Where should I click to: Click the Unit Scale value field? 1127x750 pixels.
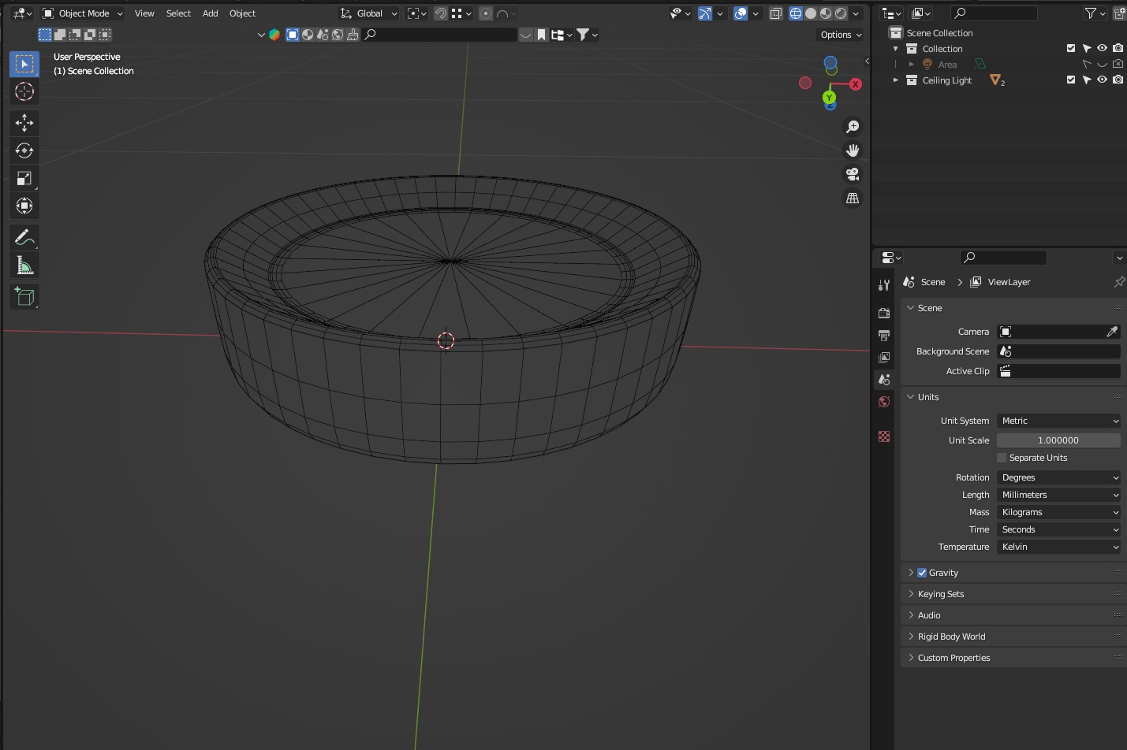click(1058, 440)
